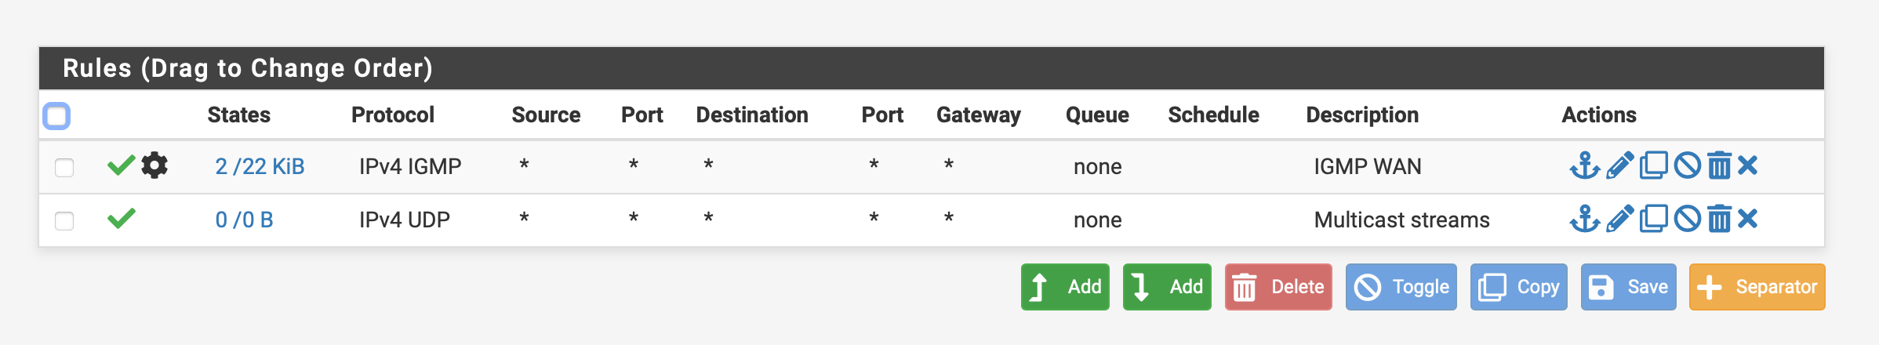
Task: Delete the Multicast streams rule with trash icon
Action: 1719,219
